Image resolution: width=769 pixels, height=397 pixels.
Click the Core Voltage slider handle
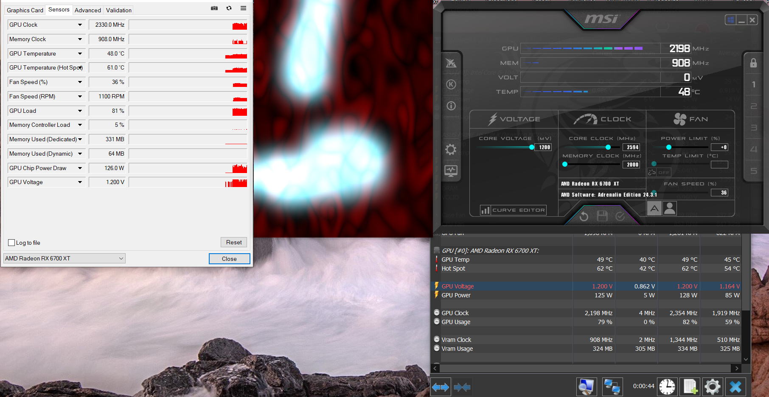point(532,147)
